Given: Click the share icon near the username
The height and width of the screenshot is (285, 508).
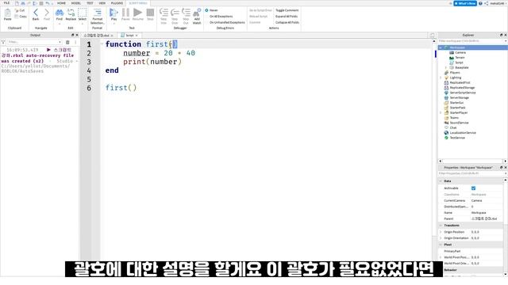Looking at the screenshot, I should coord(487,3).
